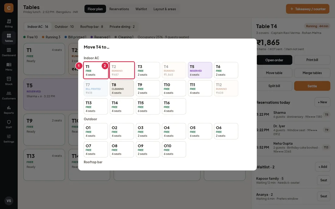Viewport: 335px width, 209px height.
Task: Select the T13 card on the floor plan behind the dialog
Action: pyautogui.click(x=44, y=165)
